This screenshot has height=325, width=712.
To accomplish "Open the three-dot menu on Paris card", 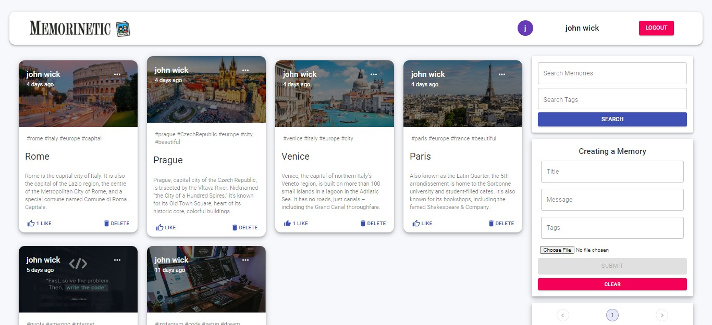I will click(x=502, y=74).
